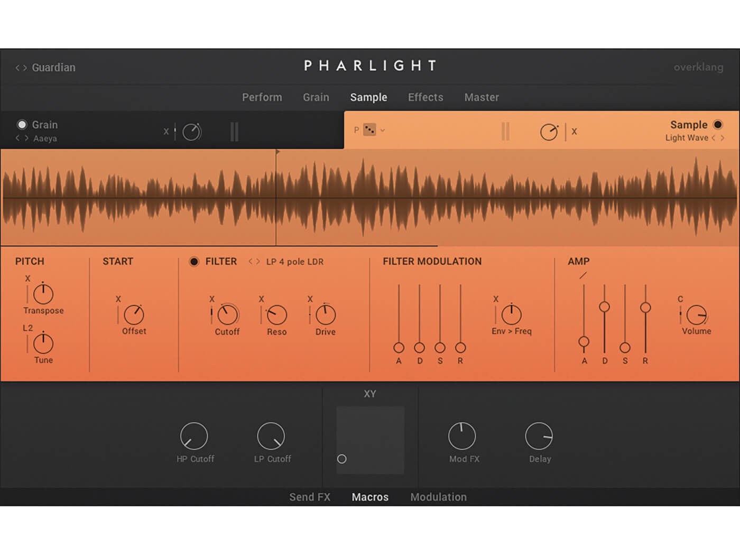Switch to the Effects tab
Screen dimensions: 740x555
click(425, 97)
